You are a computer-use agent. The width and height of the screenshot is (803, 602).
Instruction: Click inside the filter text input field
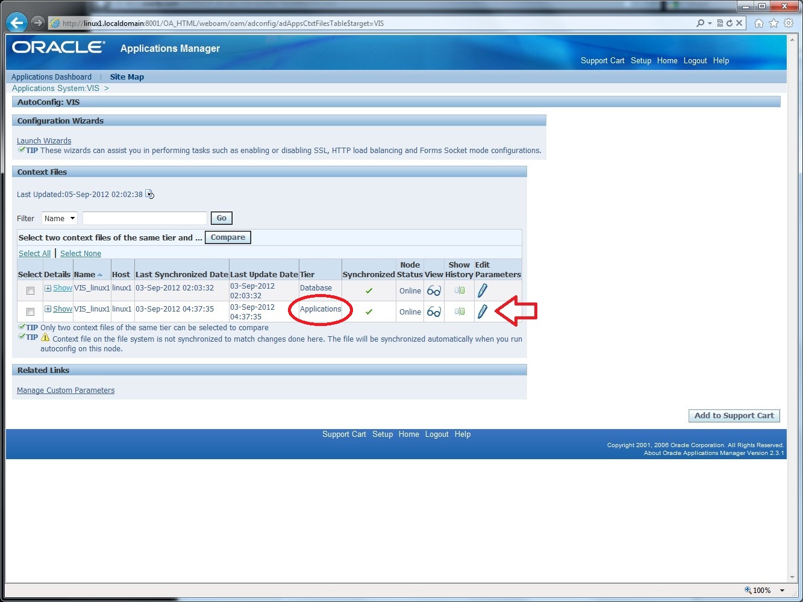pyautogui.click(x=145, y=218)
